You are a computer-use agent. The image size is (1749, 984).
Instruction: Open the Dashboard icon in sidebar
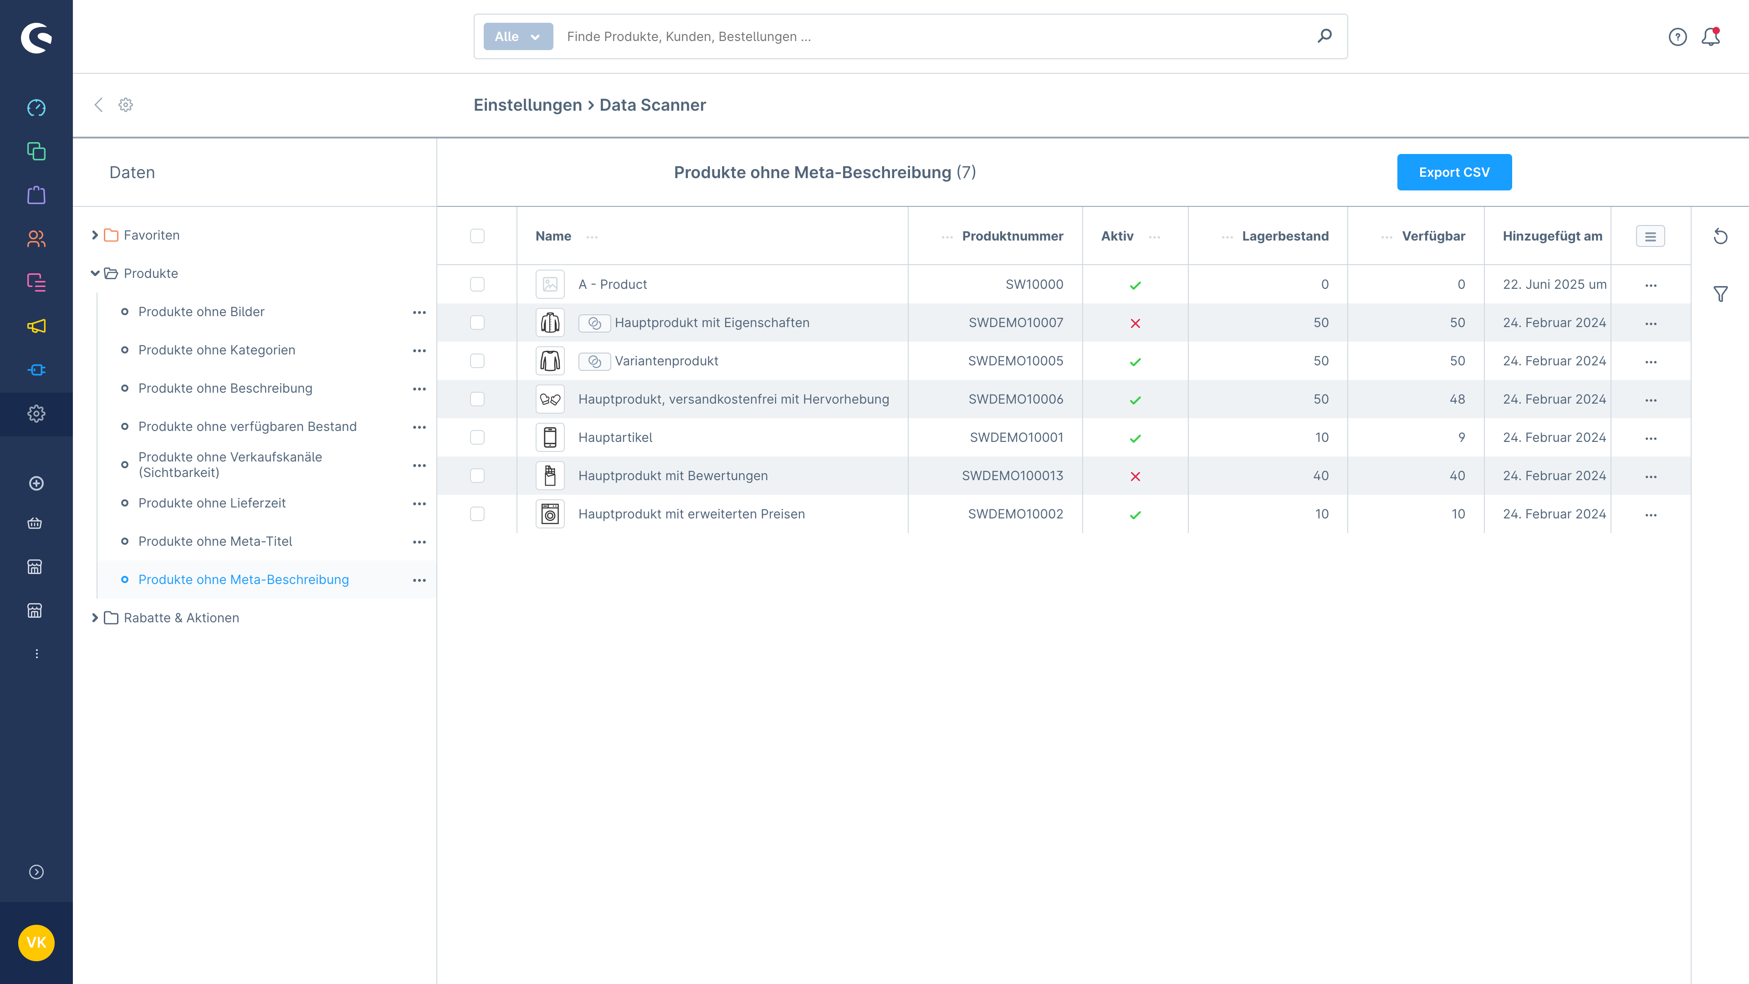click(x=36, y=108)
